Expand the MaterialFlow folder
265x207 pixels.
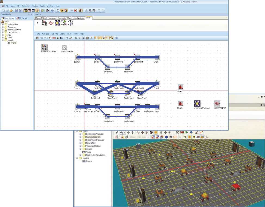point(3,24)
